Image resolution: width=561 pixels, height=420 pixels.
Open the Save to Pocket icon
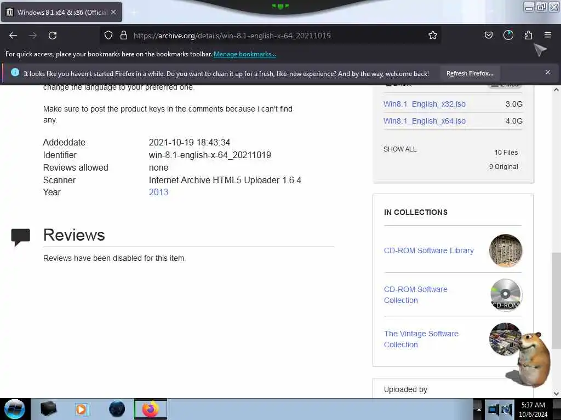tap(488, 35)
